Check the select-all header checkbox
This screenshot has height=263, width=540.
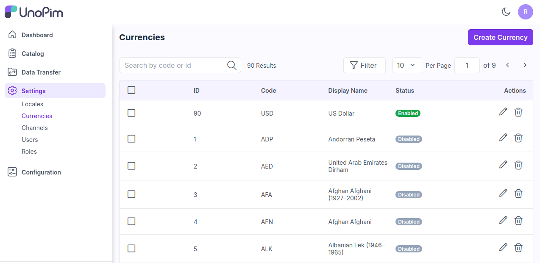131,90
